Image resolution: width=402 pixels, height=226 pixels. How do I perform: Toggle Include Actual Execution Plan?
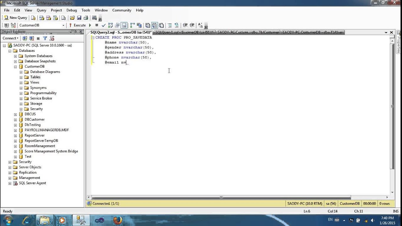point(132,25)
